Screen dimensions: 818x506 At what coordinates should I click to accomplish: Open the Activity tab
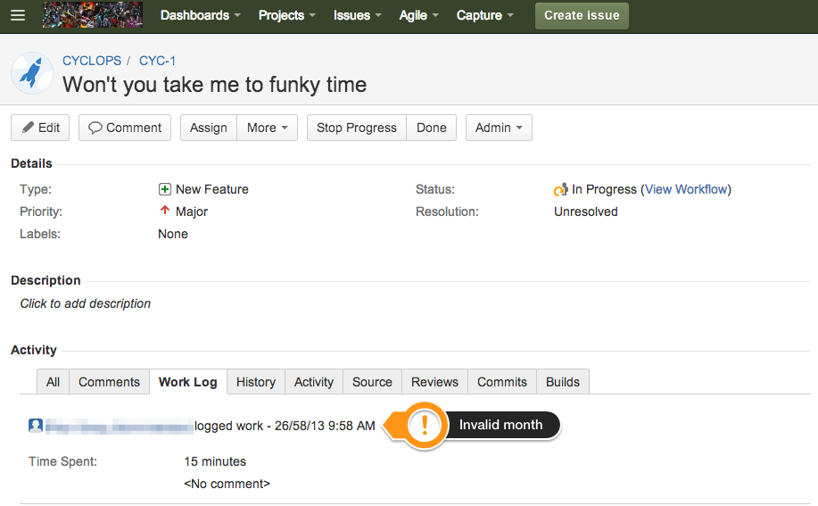pos(313,382)
